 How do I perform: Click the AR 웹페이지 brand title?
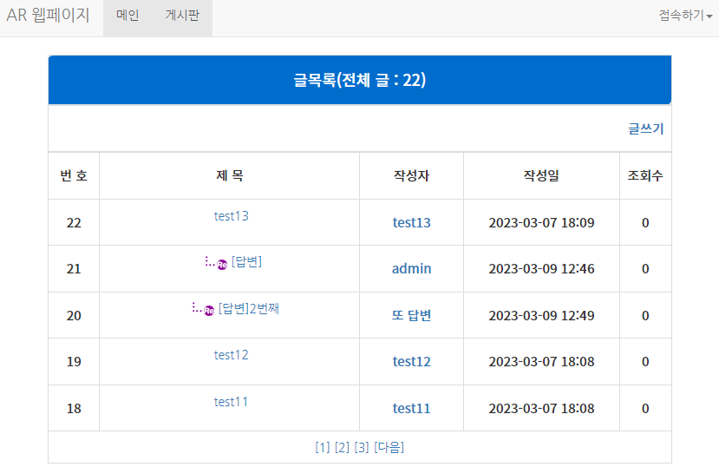pyautogui.click(x=48, y=15)
